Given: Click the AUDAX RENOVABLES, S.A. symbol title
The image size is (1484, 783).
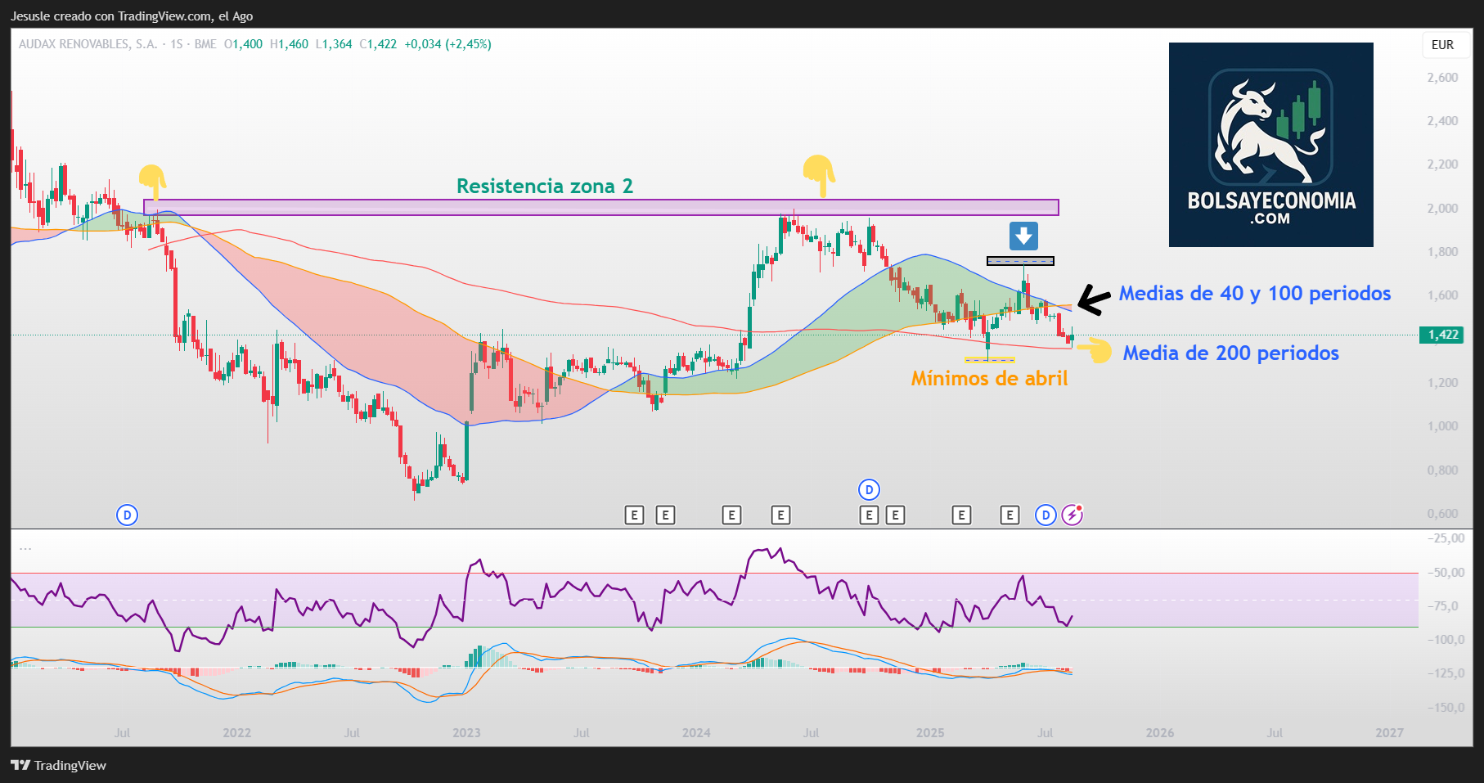Looking at the screenshot, I should point(88,44).
